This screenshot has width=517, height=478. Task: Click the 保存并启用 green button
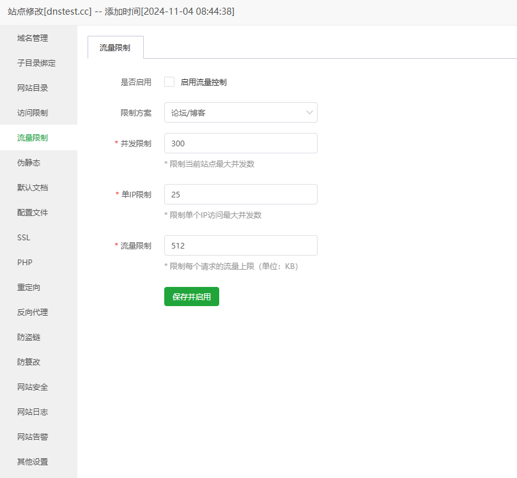pyautogui.click(x=191, y=297)
